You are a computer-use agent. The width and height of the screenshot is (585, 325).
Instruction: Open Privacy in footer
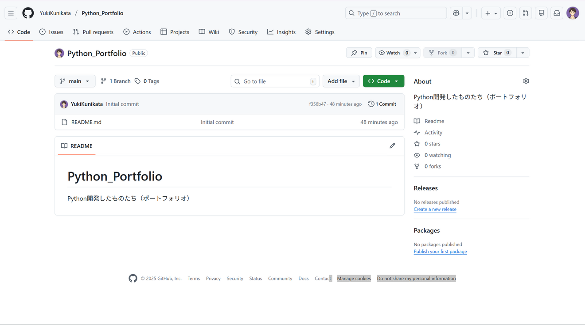click(x=213, y=279)
